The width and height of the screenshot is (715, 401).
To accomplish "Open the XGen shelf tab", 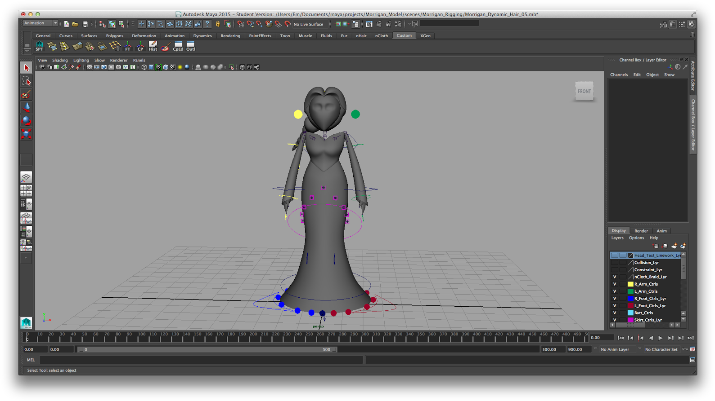I will (425, 36).
